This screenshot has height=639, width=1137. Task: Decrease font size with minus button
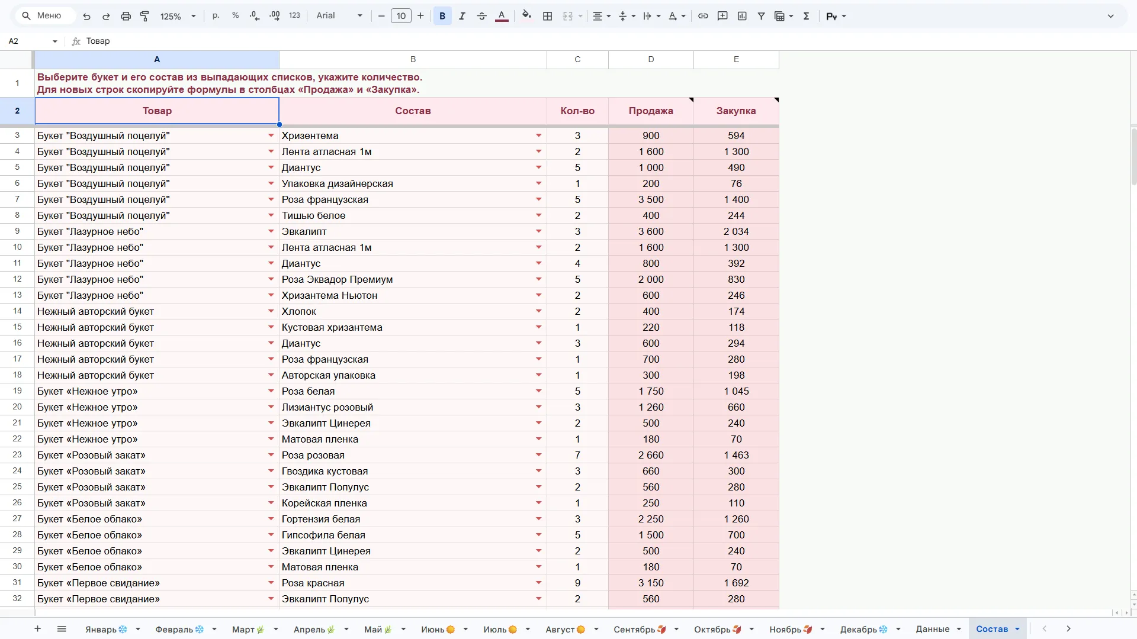point(381,16)
